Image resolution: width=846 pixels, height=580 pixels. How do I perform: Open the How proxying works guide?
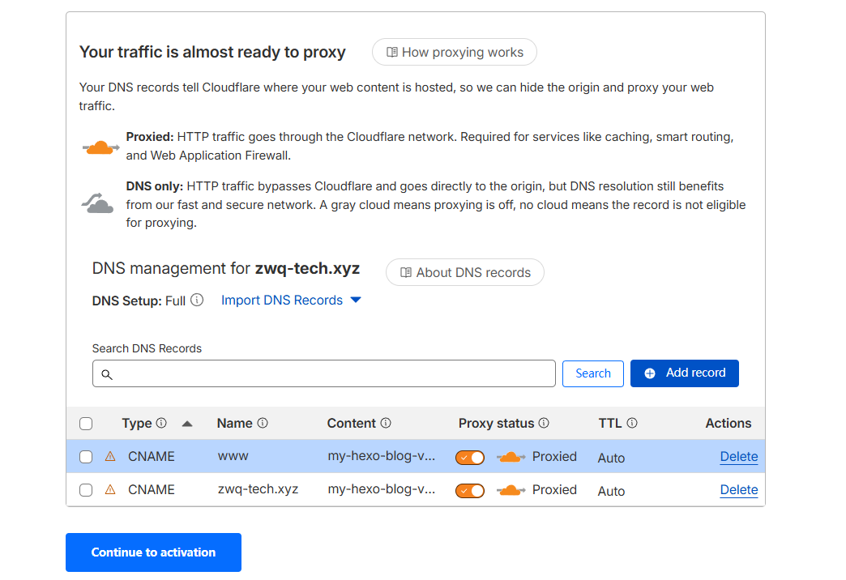pyautogui.click(x=455, y=52)
